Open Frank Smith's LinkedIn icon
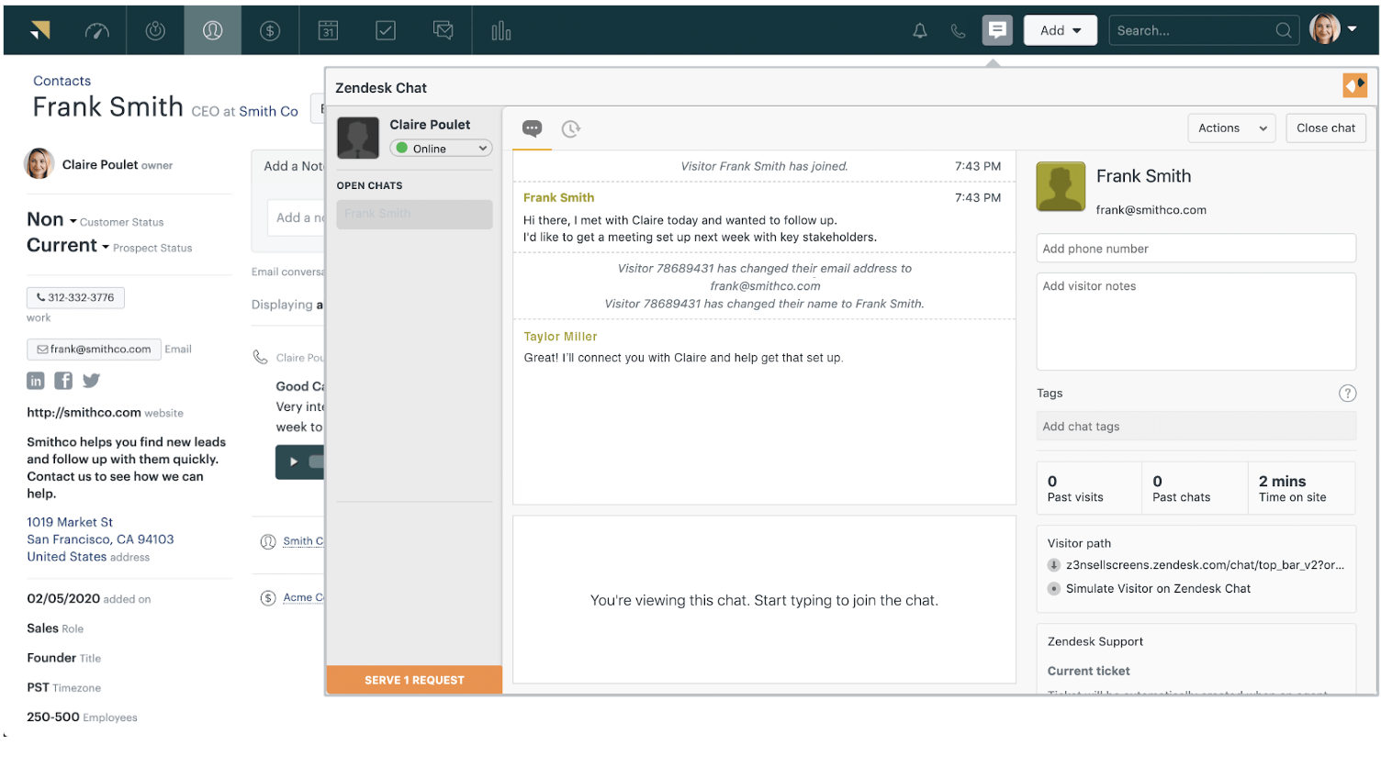This screenshot has height=767, width=1381. pyautogui.click(x=36, y=381)
